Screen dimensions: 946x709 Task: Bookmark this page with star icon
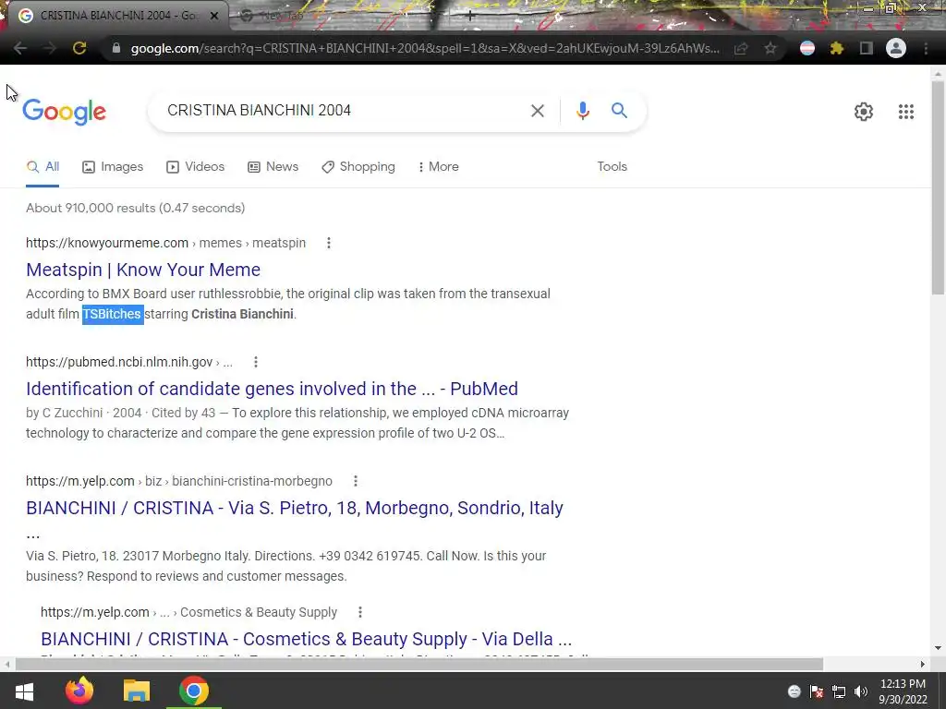pyautogui.click(x=770, y=48)
